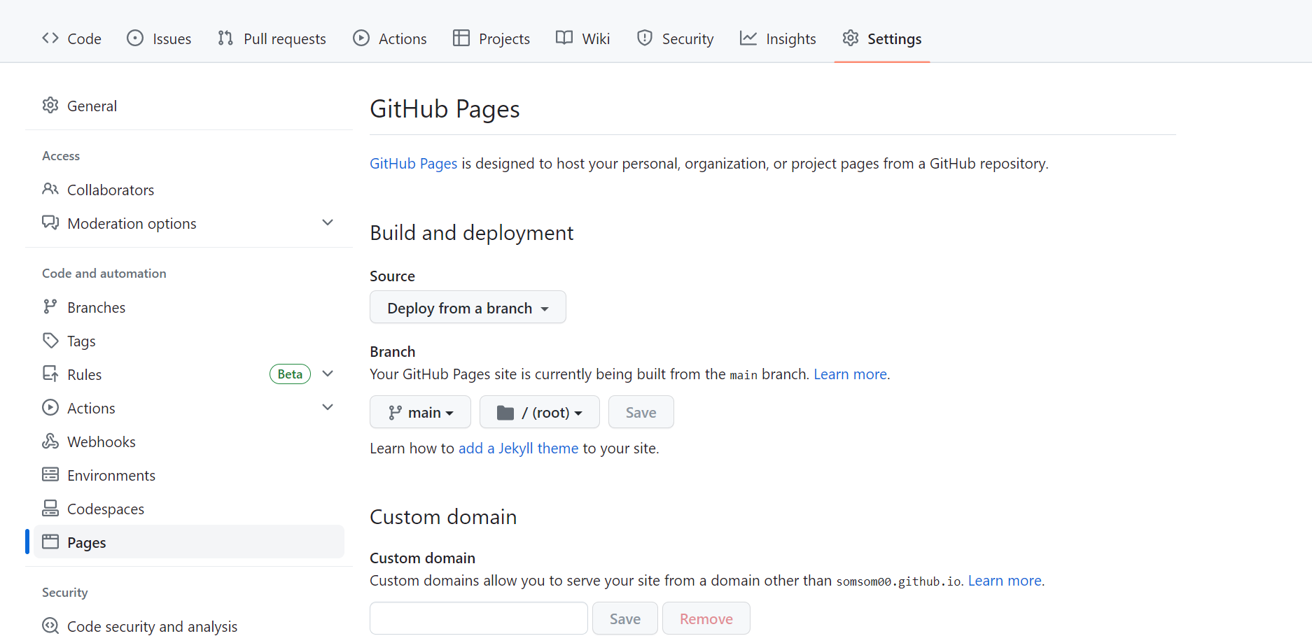Open the main branch selector dropdown

pyautogui.click(x=420, y=412)
